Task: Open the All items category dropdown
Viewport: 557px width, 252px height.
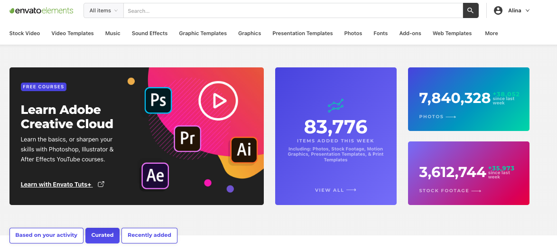Action: 103,10
